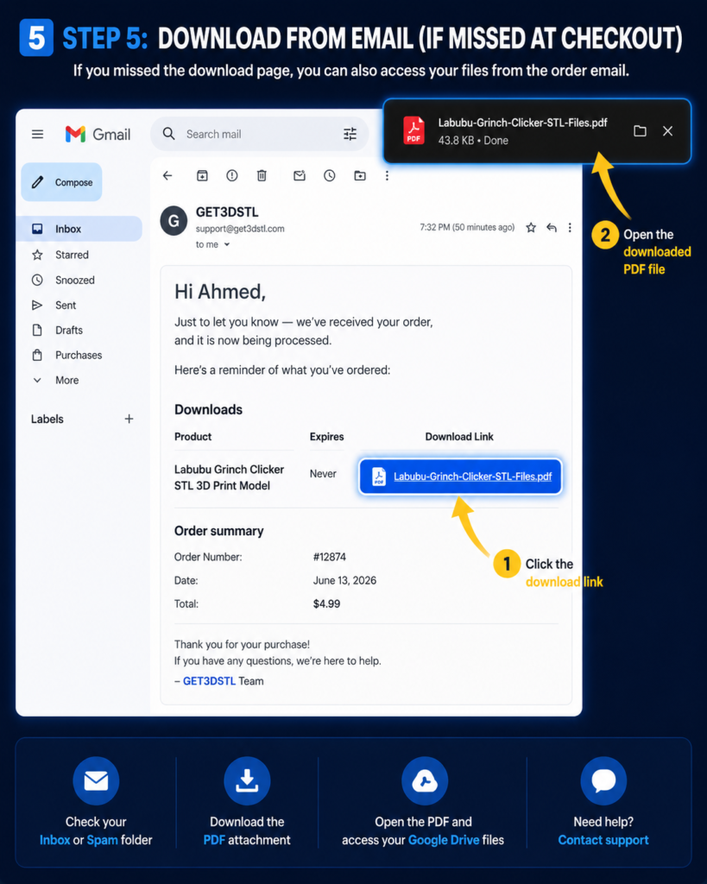Screen dimensions: 707x884
Task: Open the message's more options menu
Action: (570, 228)
